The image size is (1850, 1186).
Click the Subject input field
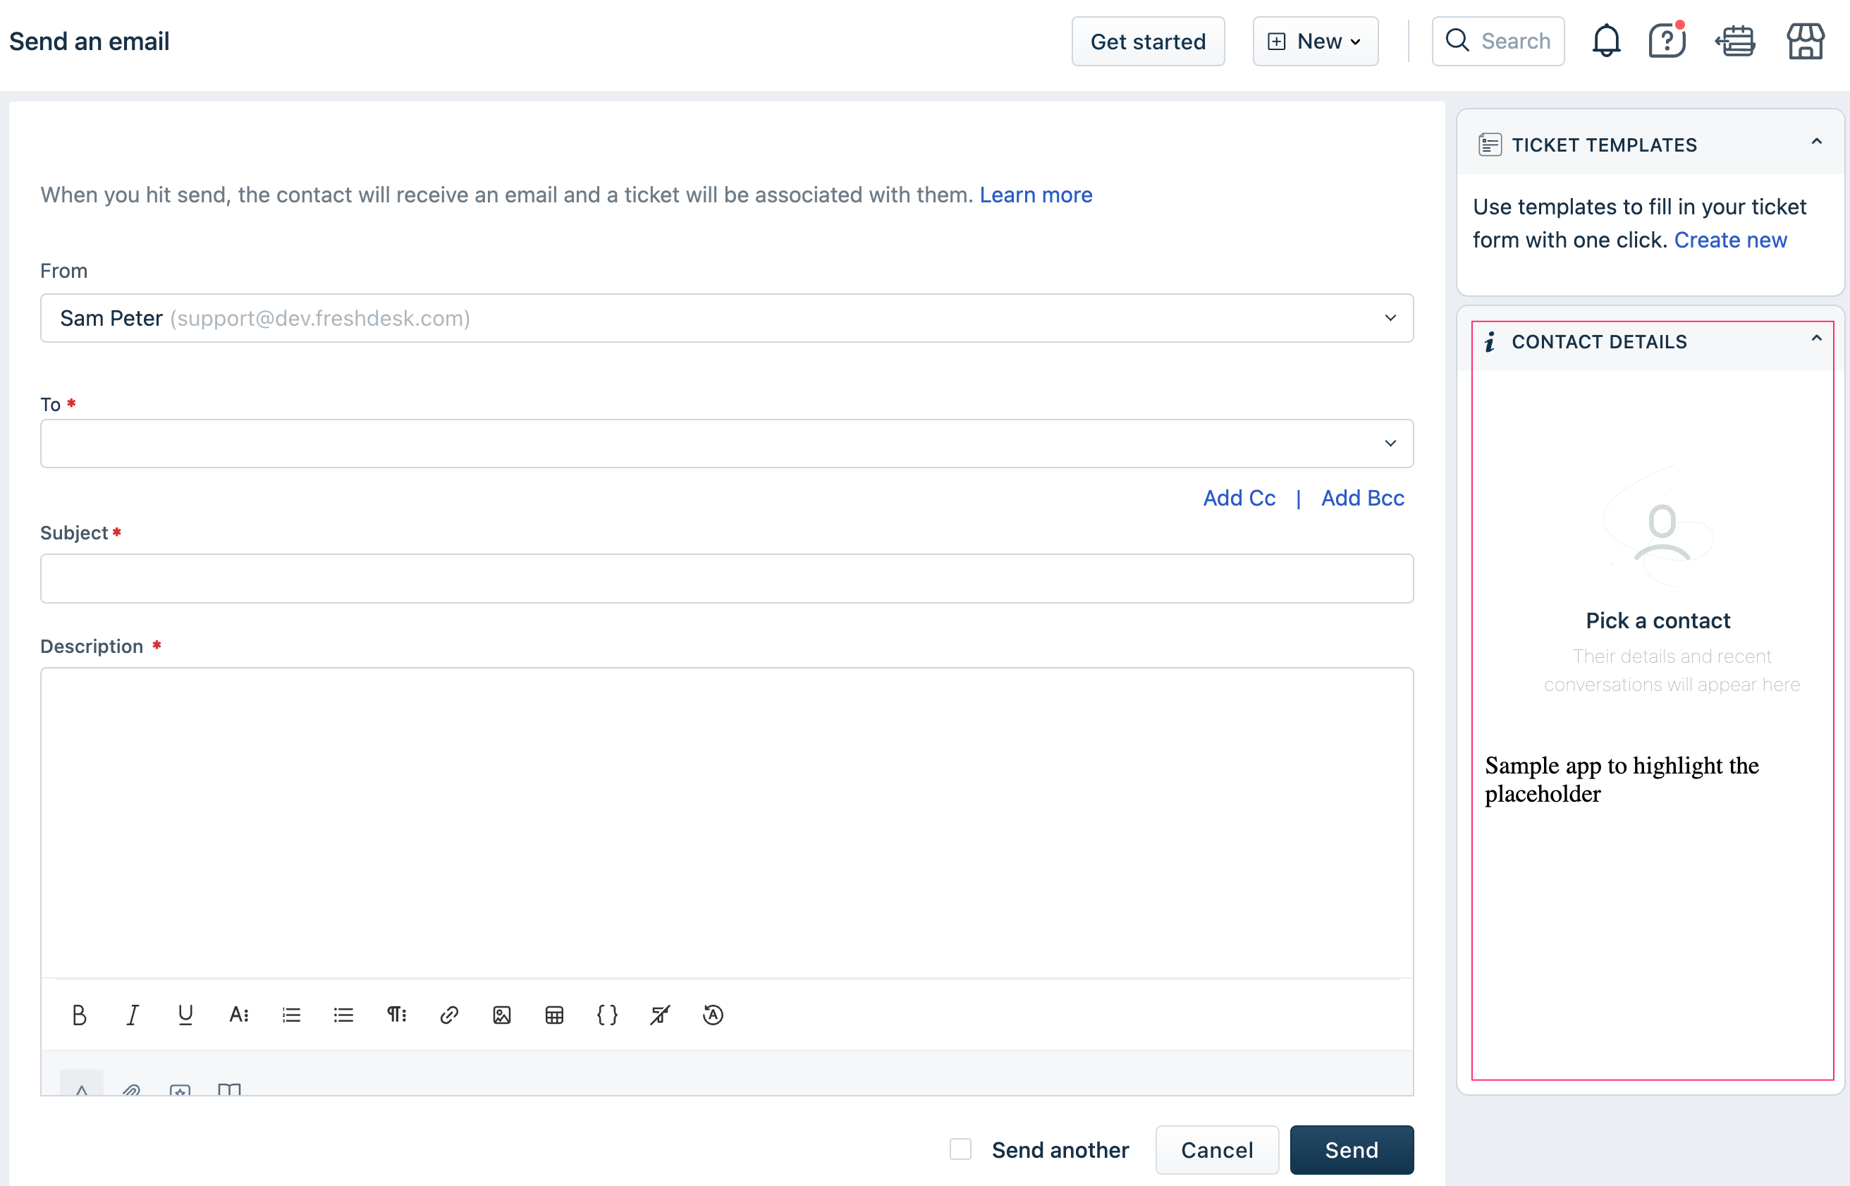tap(727, 577)
